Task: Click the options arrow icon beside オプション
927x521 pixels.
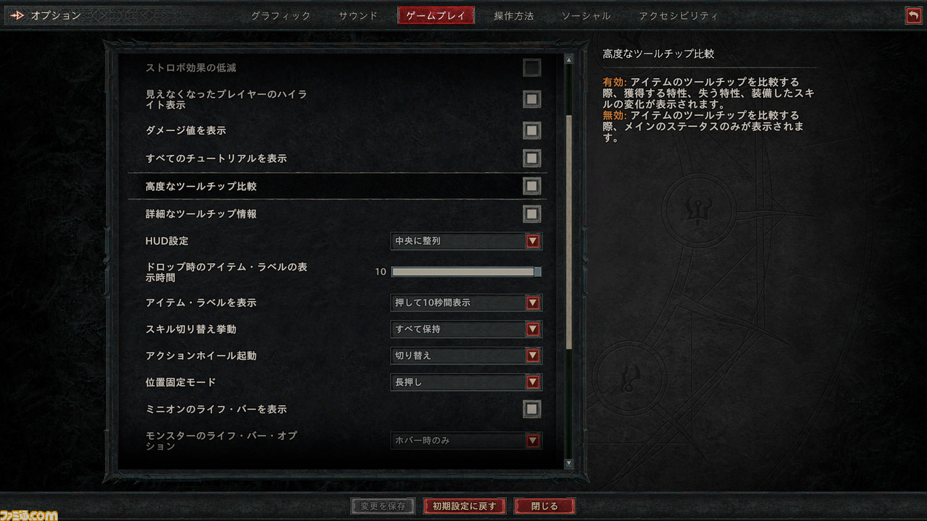Action: click(x=17, y=15)
